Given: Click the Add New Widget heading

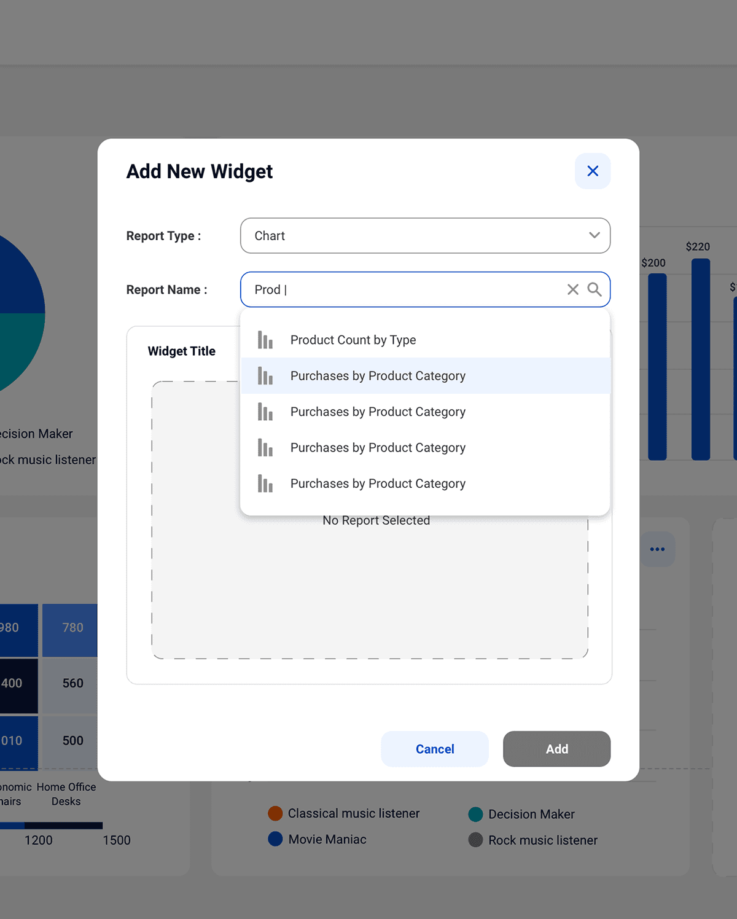Looking at the screenshot, I should tap(200, 171).
